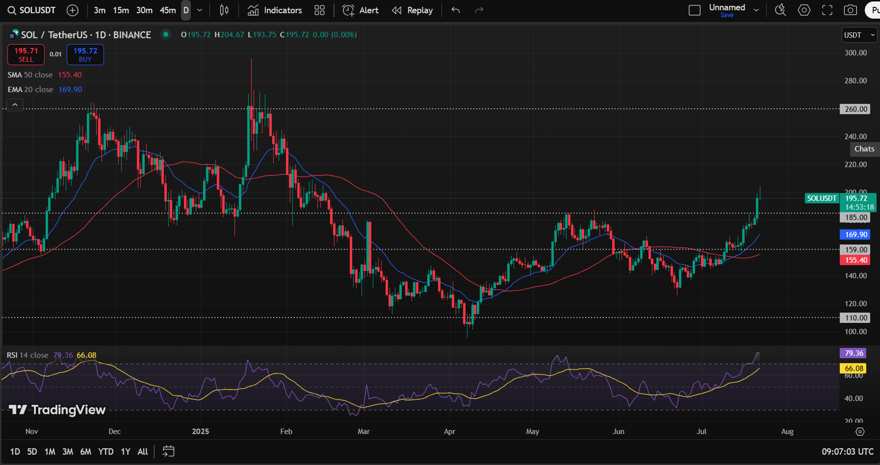
Task: Redo the chart action
Action: coord(479,10)
